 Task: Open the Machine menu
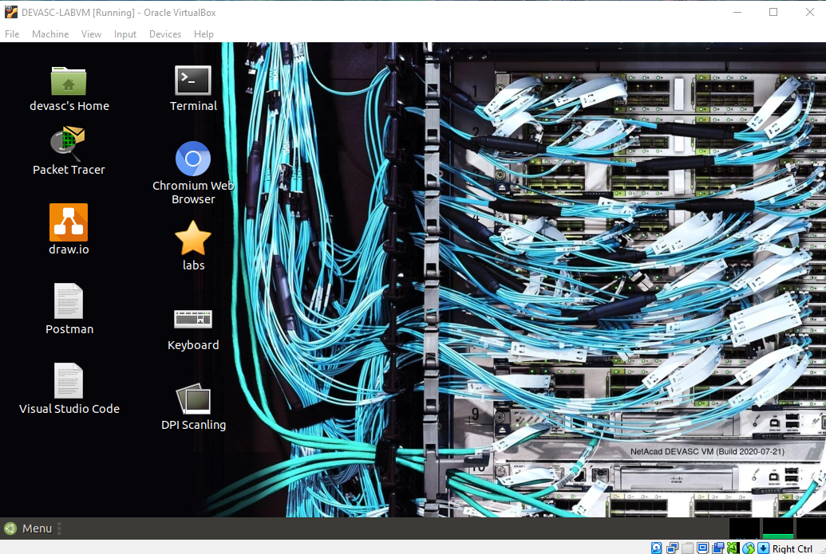[50, 34]
